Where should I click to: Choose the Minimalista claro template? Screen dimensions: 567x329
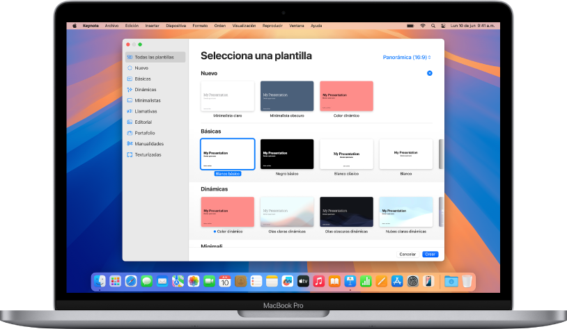point(228,96)
